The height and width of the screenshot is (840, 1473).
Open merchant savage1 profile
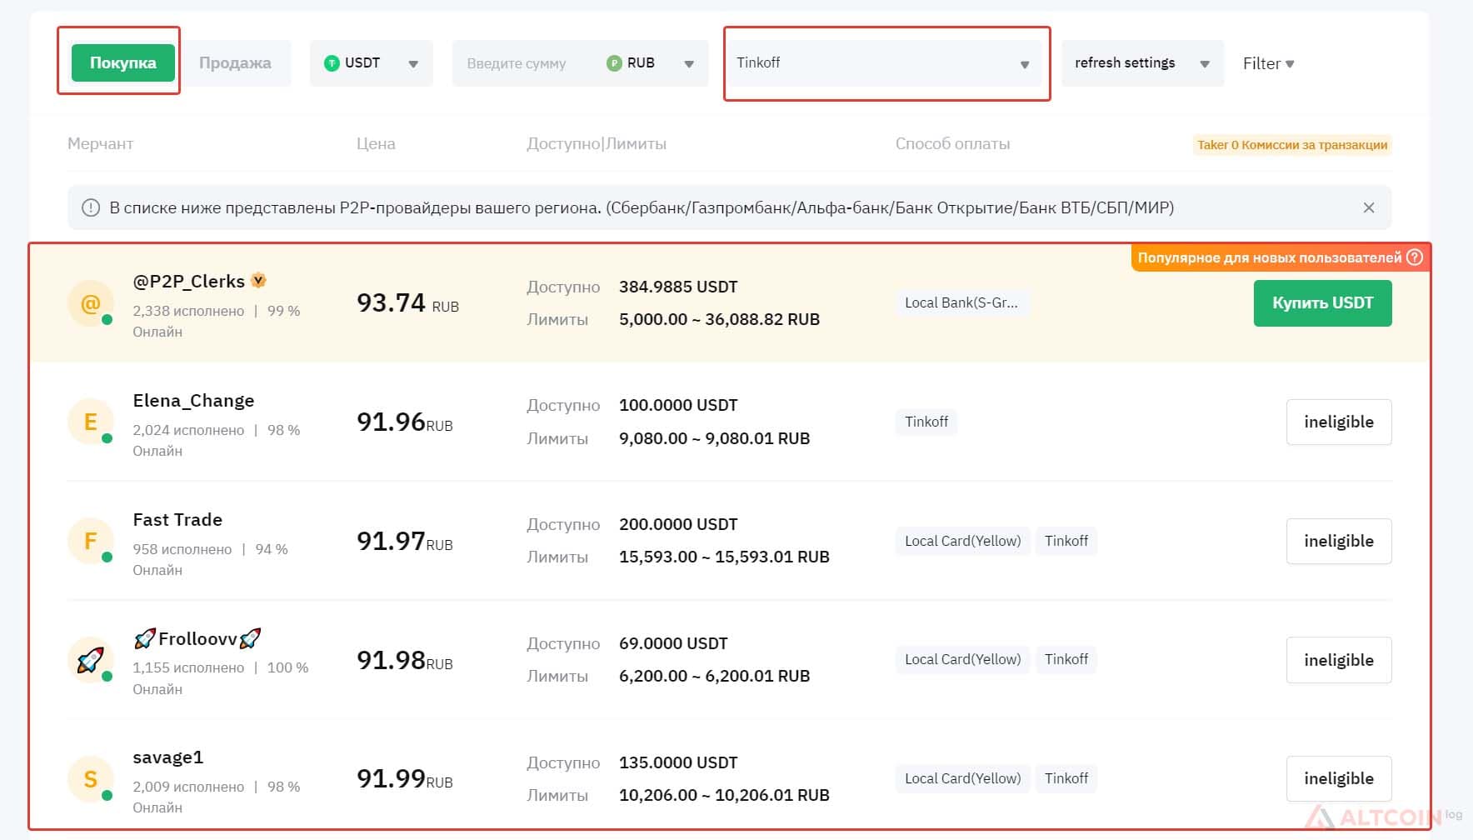(x=168, y=757)
